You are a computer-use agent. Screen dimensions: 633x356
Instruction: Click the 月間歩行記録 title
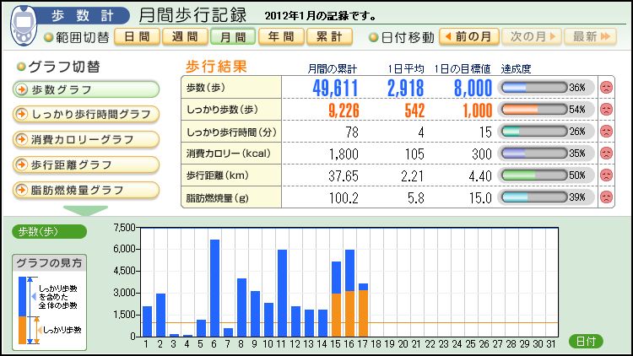192,15
